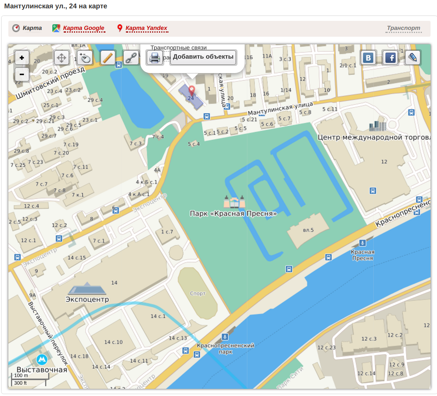Zoom out with the minus button

pyautogui.click(x=22, y=74)
